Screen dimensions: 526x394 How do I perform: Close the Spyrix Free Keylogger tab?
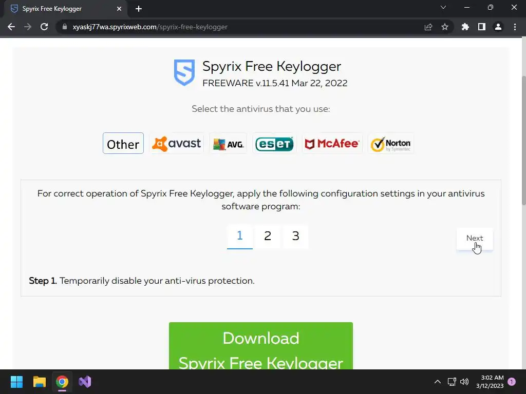pos(119,9)
